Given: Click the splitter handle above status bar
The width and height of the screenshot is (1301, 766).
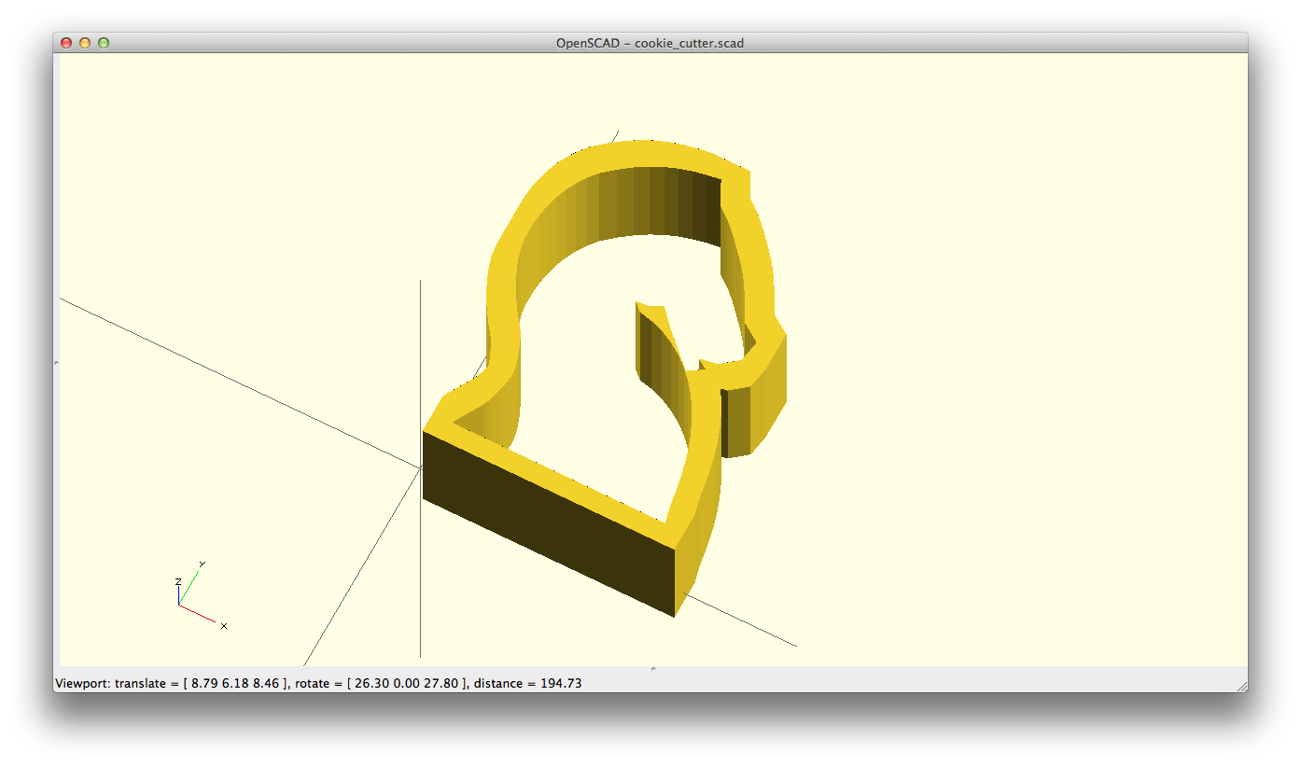Looking at the screenshot, I should pyautogui.click(x=652, y=668).
